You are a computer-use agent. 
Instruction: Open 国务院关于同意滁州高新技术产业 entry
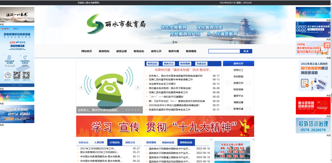click(x=169, y=149)
